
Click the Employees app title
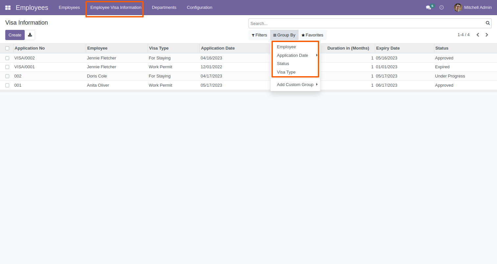point(32,8)
